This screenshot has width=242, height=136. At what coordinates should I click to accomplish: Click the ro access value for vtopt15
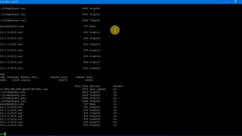click(115, 116)
